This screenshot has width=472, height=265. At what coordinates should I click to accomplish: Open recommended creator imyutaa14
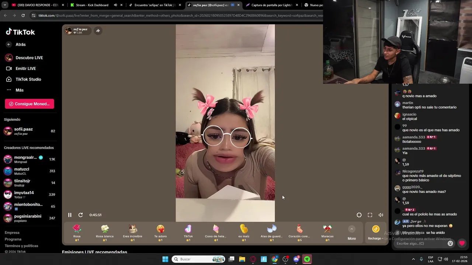(29, 195)
